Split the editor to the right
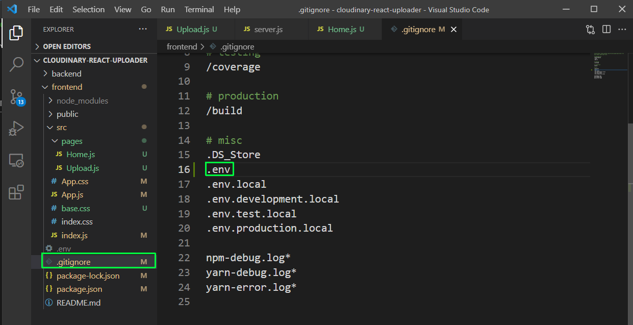Viewport: 633px width, 325px height. (606, 30)
